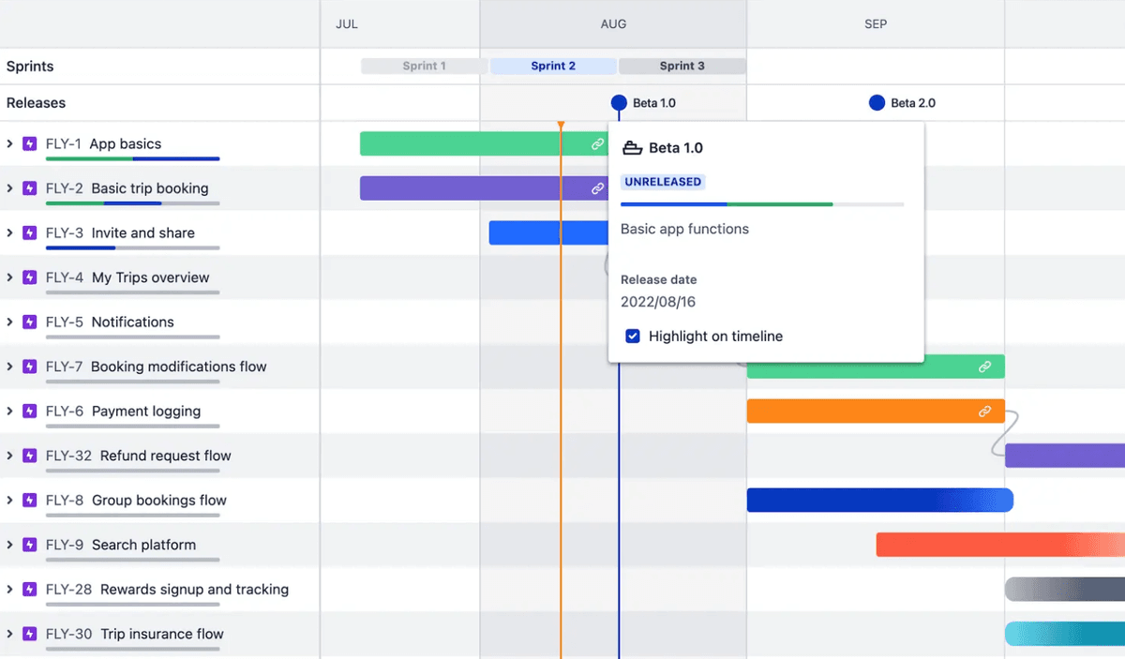This screenshot has height=659, width=1125.
Task: Click the epic icon for FLY-6 Payment logging
Action: (x=29, y=412)
